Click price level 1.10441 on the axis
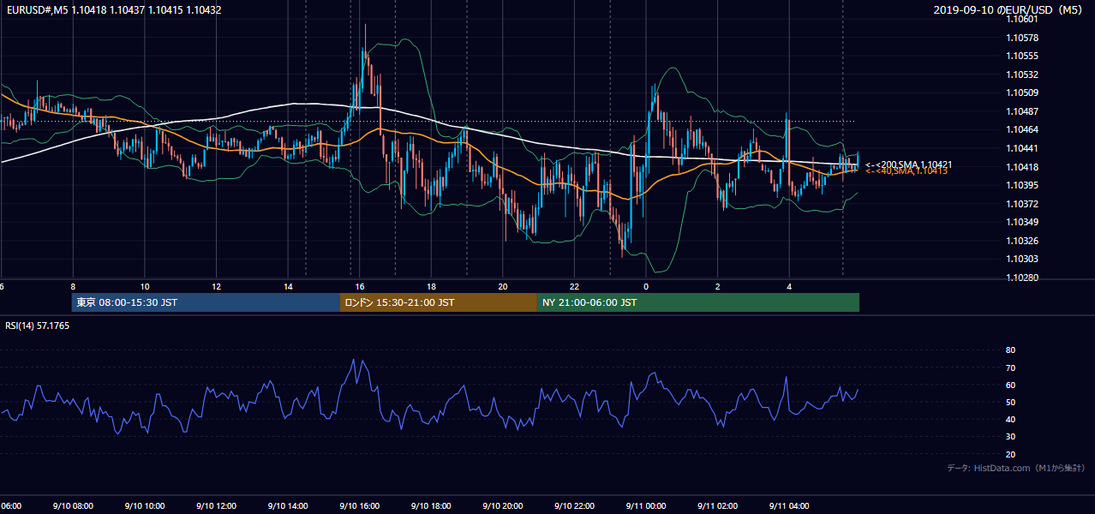1095x514 pixels. pyautogui.click(x=1020, y=149)
